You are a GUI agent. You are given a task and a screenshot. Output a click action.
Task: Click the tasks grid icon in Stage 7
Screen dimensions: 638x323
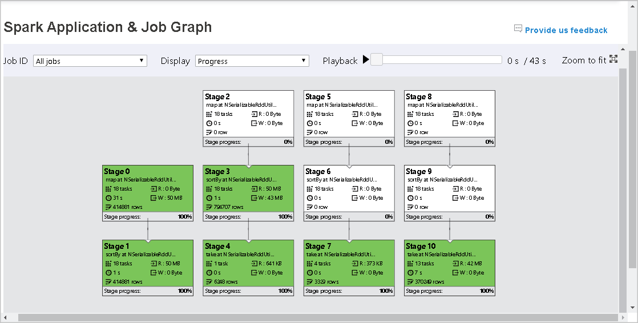pyautogui.click(x=309, y=264)
